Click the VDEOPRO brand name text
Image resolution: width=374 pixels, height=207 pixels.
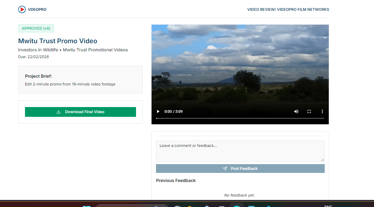pos(37,9)
